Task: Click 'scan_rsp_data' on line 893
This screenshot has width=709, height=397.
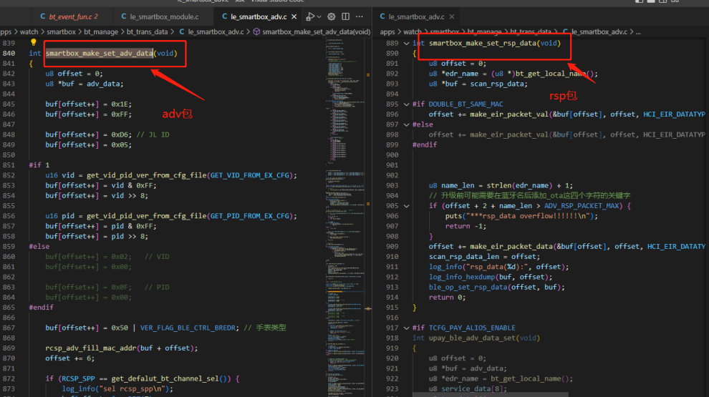Action: click(498, 84)
